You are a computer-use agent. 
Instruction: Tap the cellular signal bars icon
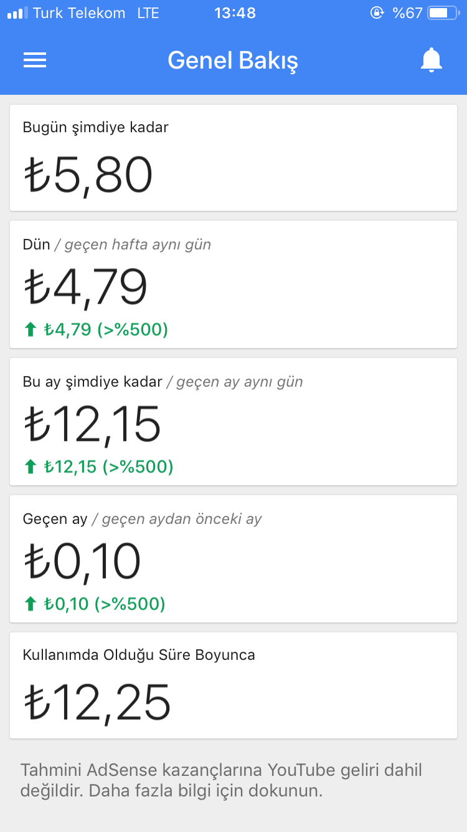pyautogui.click(x=17, y=13)
